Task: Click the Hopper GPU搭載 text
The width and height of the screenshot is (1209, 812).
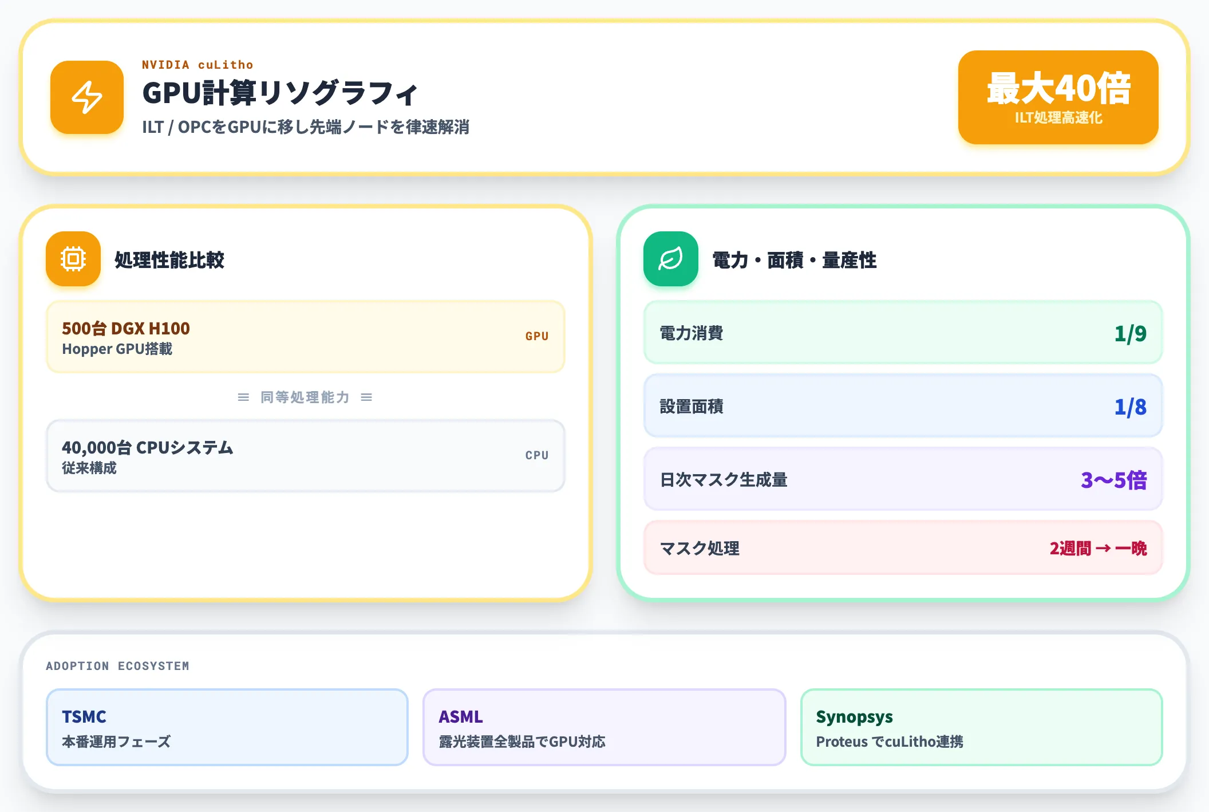Action: click(x=117, y=349)
